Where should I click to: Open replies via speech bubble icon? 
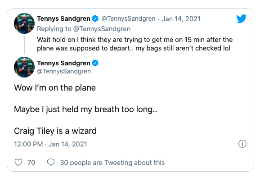click(51, 162)
